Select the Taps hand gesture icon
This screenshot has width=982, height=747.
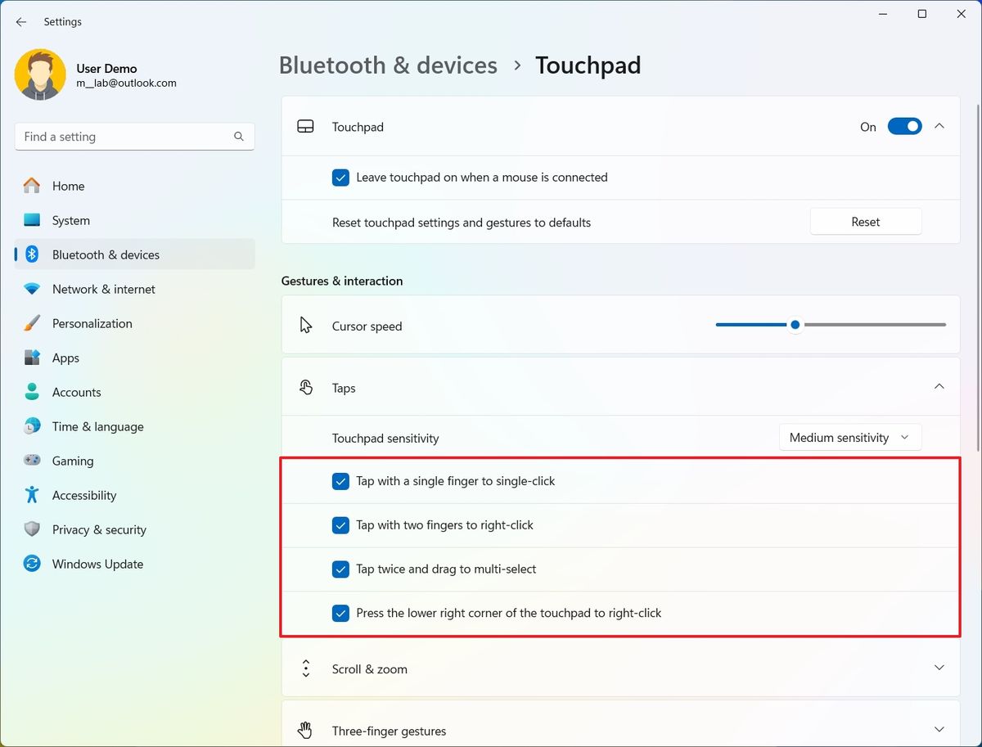click(306, 387)
